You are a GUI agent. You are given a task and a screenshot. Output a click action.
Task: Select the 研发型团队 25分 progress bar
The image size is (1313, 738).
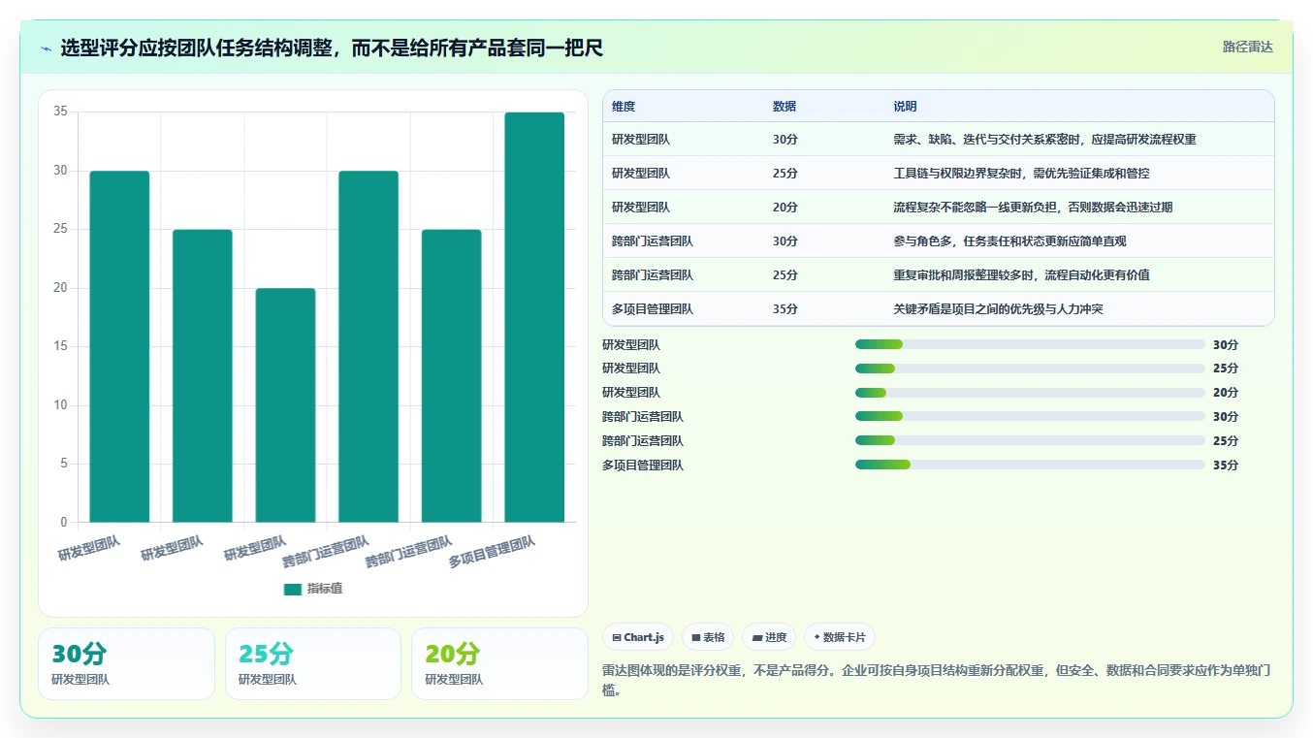tap(1030, 369)
